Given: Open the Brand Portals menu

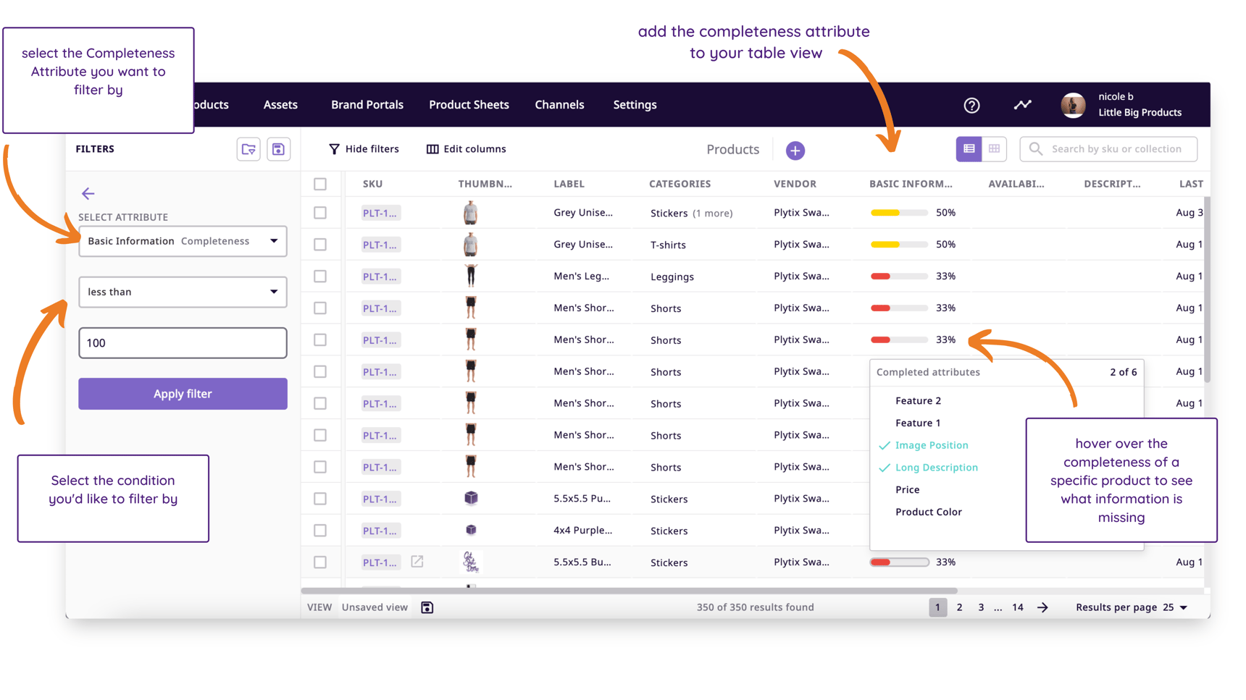Looking at the screenshot, I should pos(367,105).
